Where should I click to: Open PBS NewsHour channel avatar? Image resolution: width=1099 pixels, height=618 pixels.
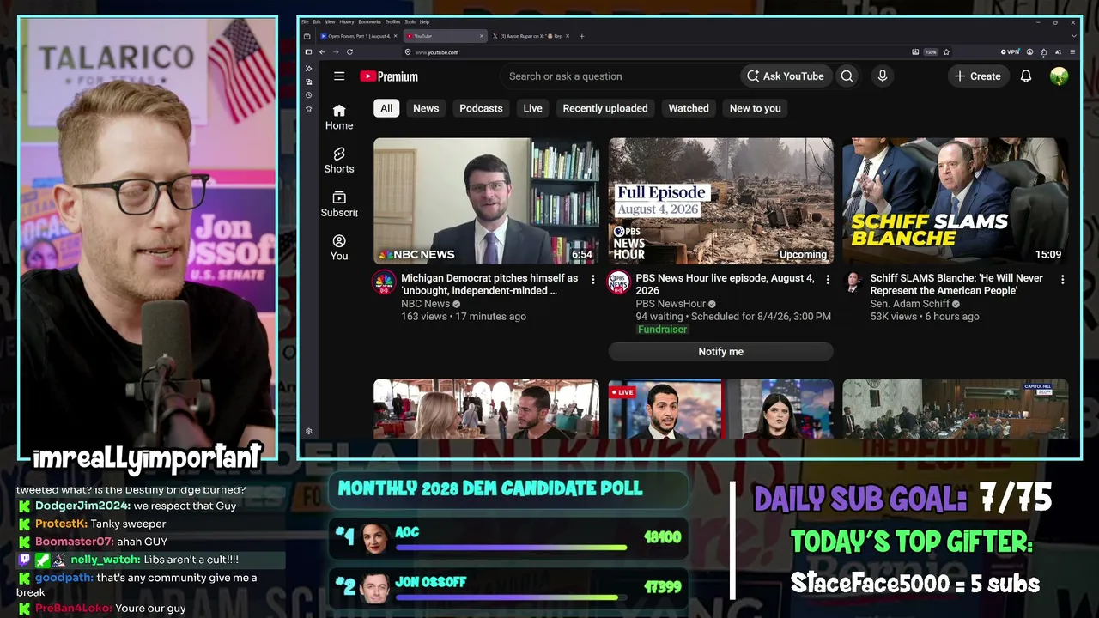[x=618, y=282]
